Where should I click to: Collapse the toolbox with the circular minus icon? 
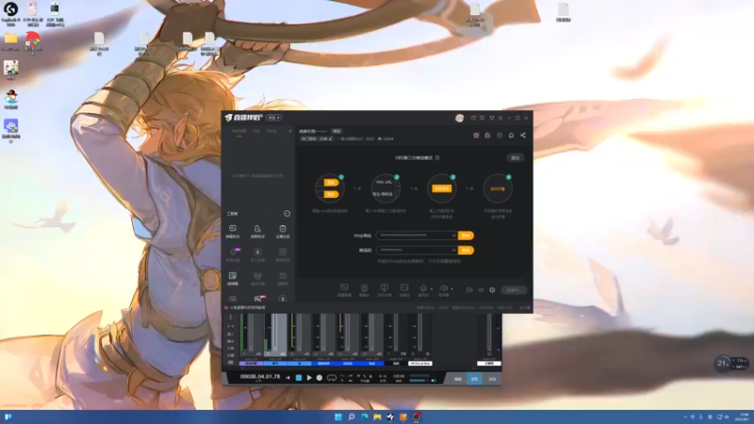click(287, 214)
